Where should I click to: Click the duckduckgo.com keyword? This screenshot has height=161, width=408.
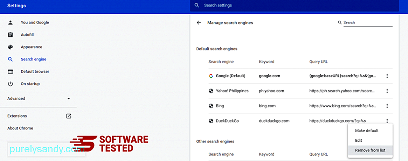(274, 121)
